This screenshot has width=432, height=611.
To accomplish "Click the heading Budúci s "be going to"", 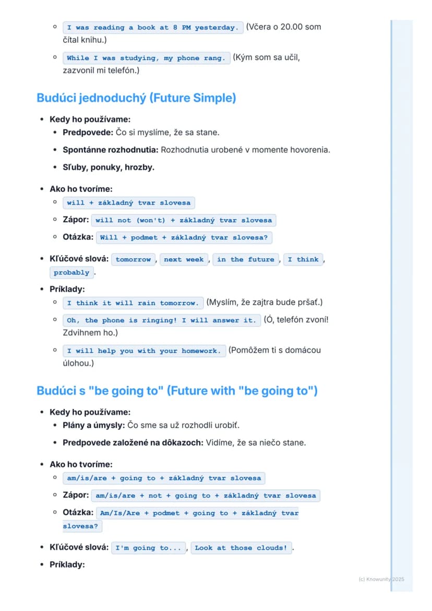I will (x=177, y=390).
